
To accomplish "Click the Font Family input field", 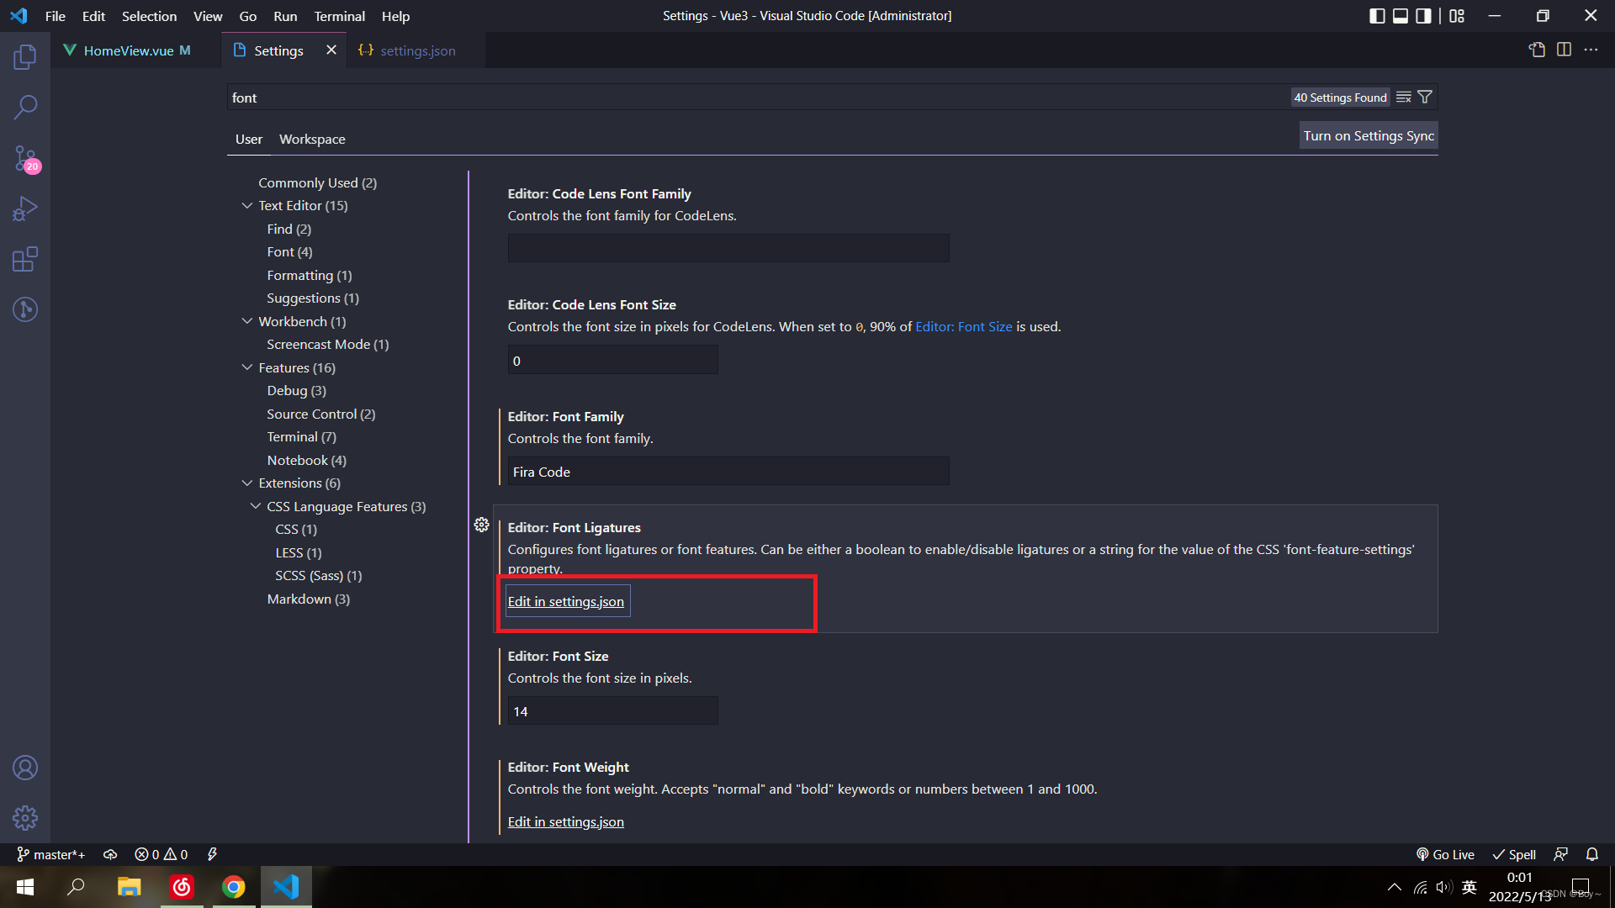I will 728,472.
